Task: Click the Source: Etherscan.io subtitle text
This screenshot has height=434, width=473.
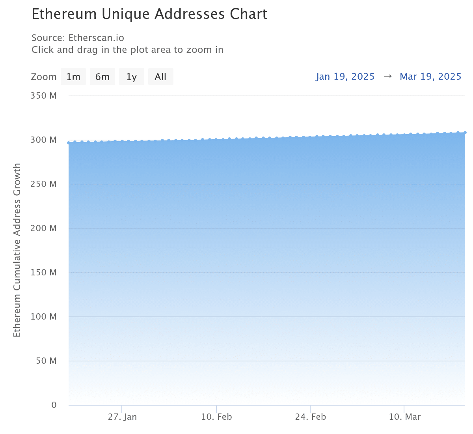Action: (78, 38)
